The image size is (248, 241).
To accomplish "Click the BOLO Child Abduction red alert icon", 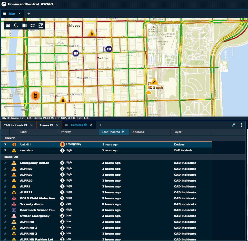I will (14, 198).
